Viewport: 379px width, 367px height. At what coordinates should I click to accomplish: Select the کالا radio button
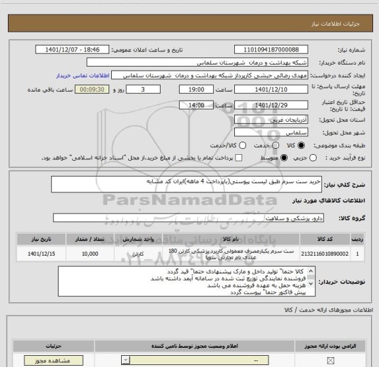[301, 146]
